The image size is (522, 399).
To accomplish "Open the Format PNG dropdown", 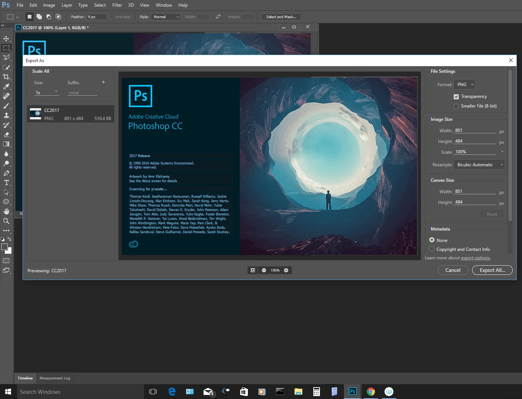I will pyautogui.click(x=464, y=85).
